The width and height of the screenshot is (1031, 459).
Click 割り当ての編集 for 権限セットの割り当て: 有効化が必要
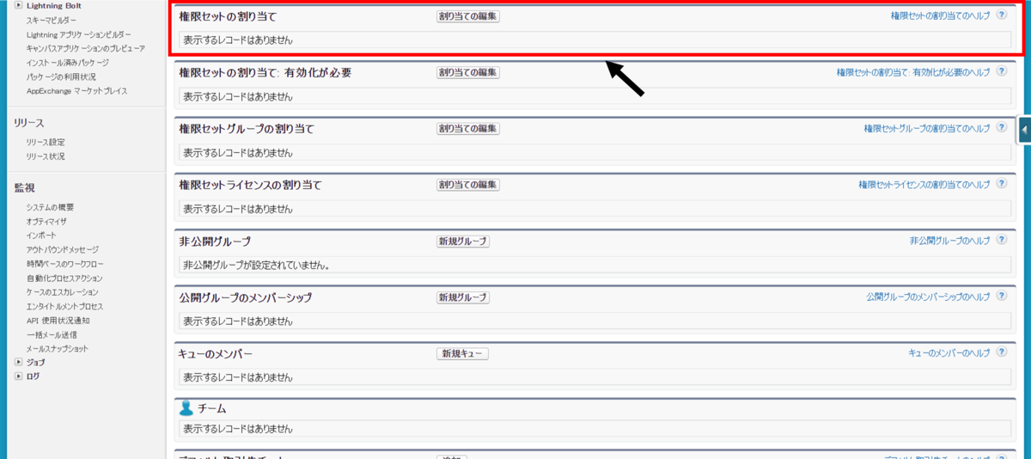coord(468,72)
